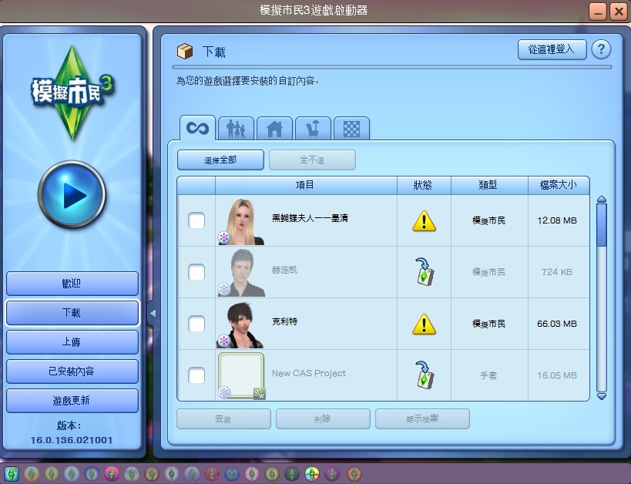Sort by the 類型 type column header
The height and width of the screenshot is (484, 631).
tap(489, 185)
